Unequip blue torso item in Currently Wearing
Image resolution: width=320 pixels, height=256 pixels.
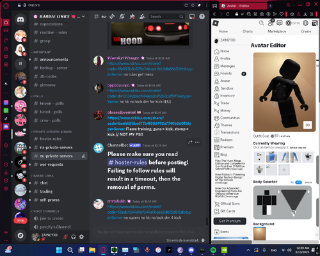click(x=271, y=157)
